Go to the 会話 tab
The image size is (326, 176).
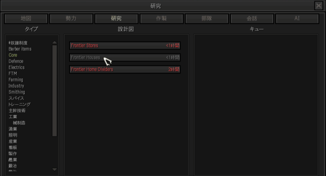click(252, 19)
